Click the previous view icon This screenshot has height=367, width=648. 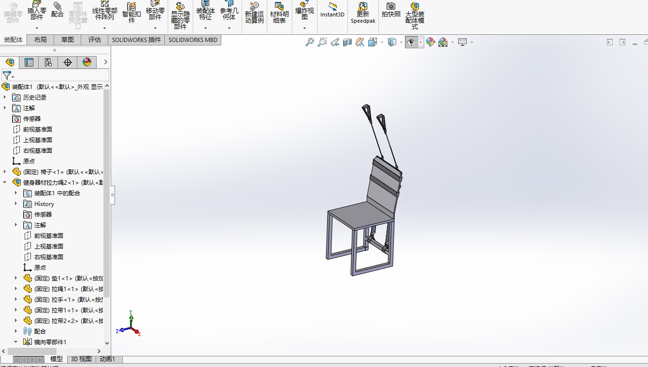pyautogui.click(x=335, y=43)
